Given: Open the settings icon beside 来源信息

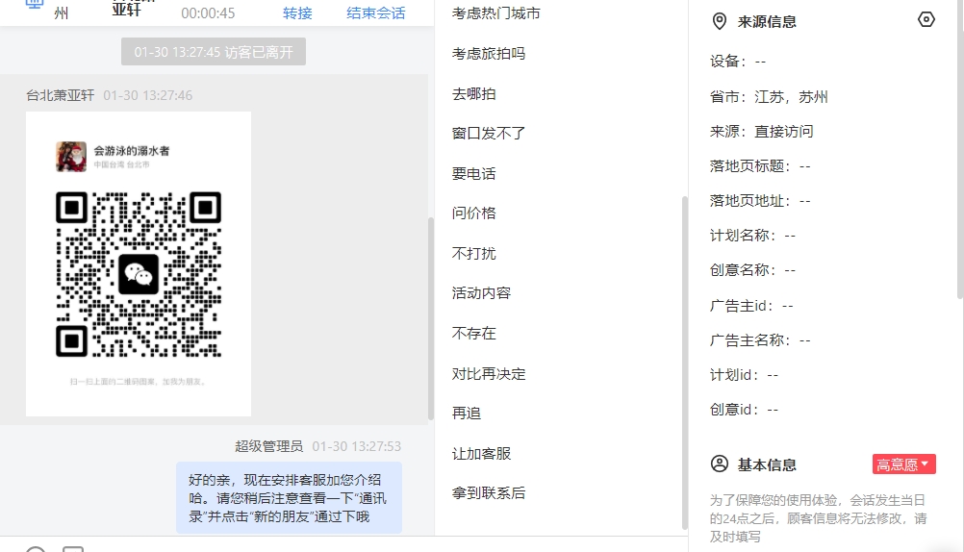Looking at the screenshot, I should (x=926, y=19).
